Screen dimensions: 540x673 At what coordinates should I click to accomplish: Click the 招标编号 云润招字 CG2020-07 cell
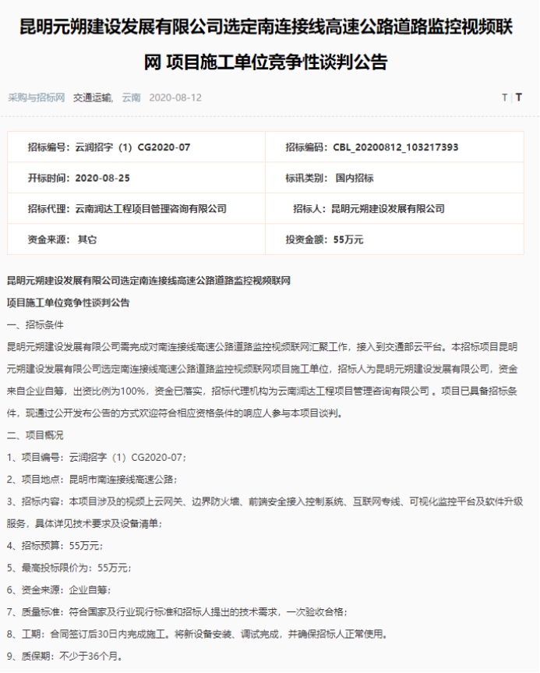click(x=109, y=147)
